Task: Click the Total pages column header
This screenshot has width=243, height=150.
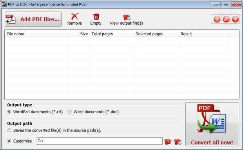Action: point(112,34)
